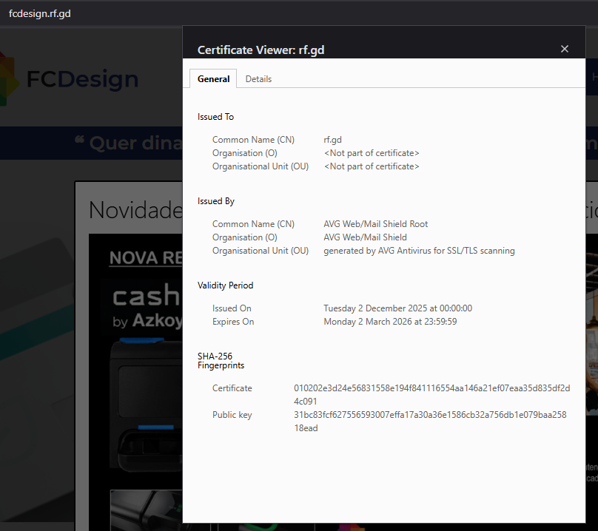Viewport: 598px width, 531px height.
Task: Click the fcdesign.rf.gd window title
Action: click(x=40, y=14)
